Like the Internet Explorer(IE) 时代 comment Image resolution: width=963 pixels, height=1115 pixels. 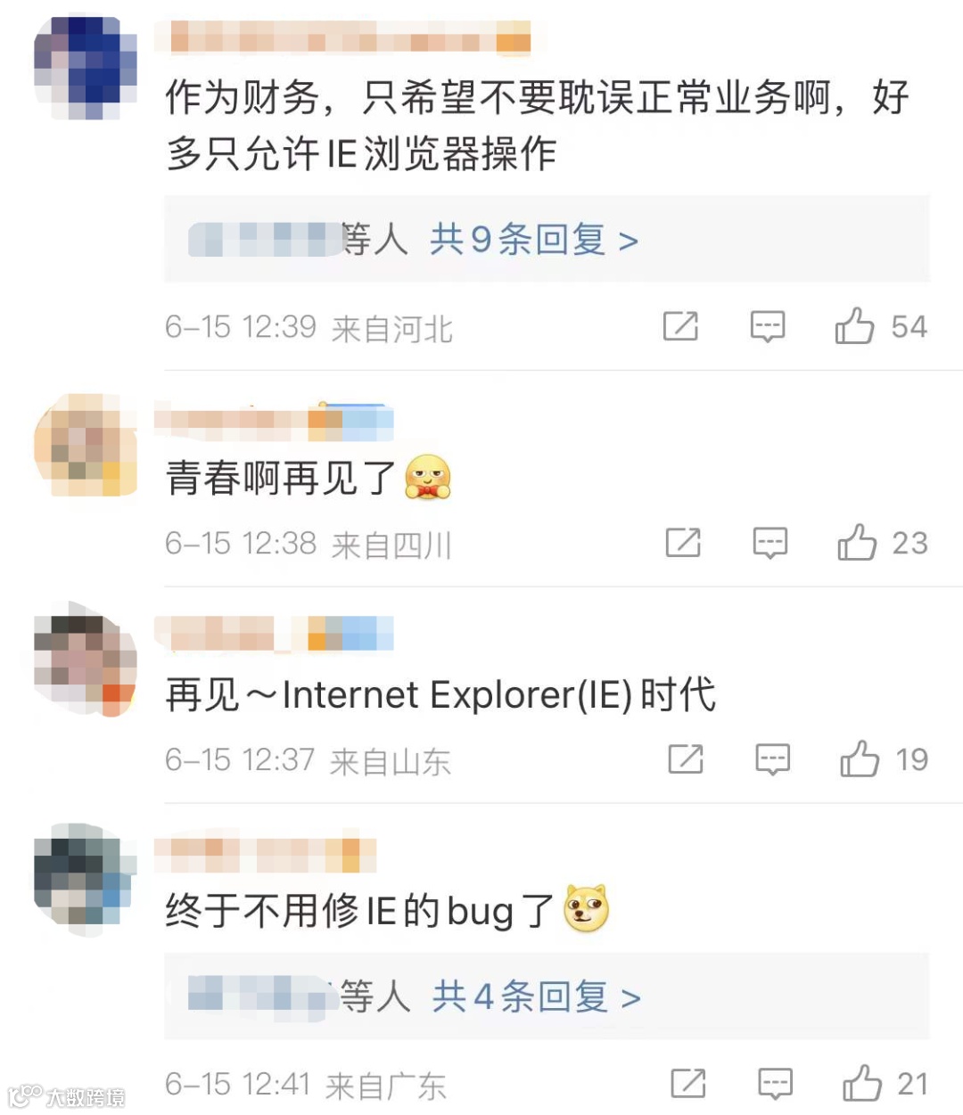pyautogui.click(x=860, y=759)
